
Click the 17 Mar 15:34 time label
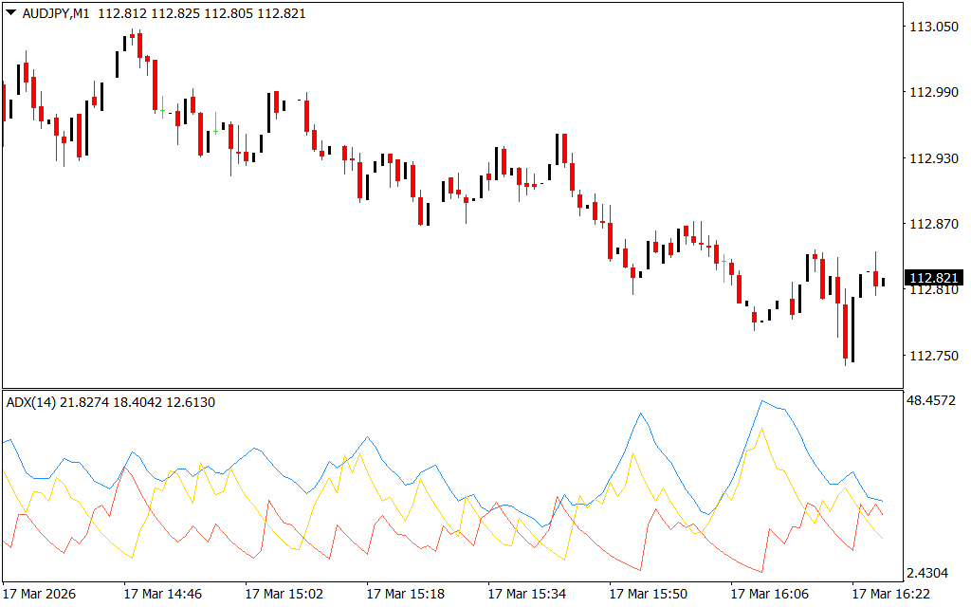pyautogui.click(x=526, y=594)
